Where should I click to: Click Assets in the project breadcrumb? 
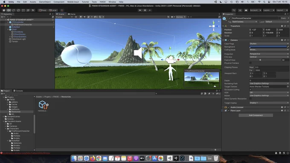(39, 97)
